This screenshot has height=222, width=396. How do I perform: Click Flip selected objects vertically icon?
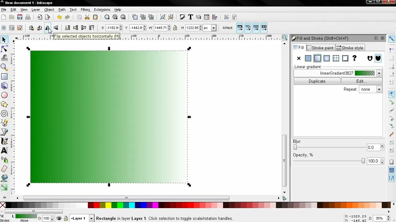[x=56, y=28]
